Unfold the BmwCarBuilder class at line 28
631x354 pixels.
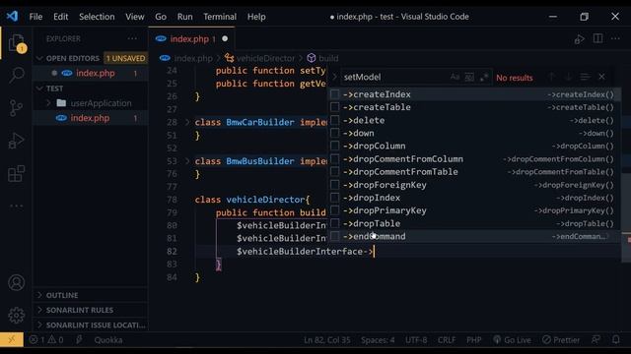(x=187, y=122)
